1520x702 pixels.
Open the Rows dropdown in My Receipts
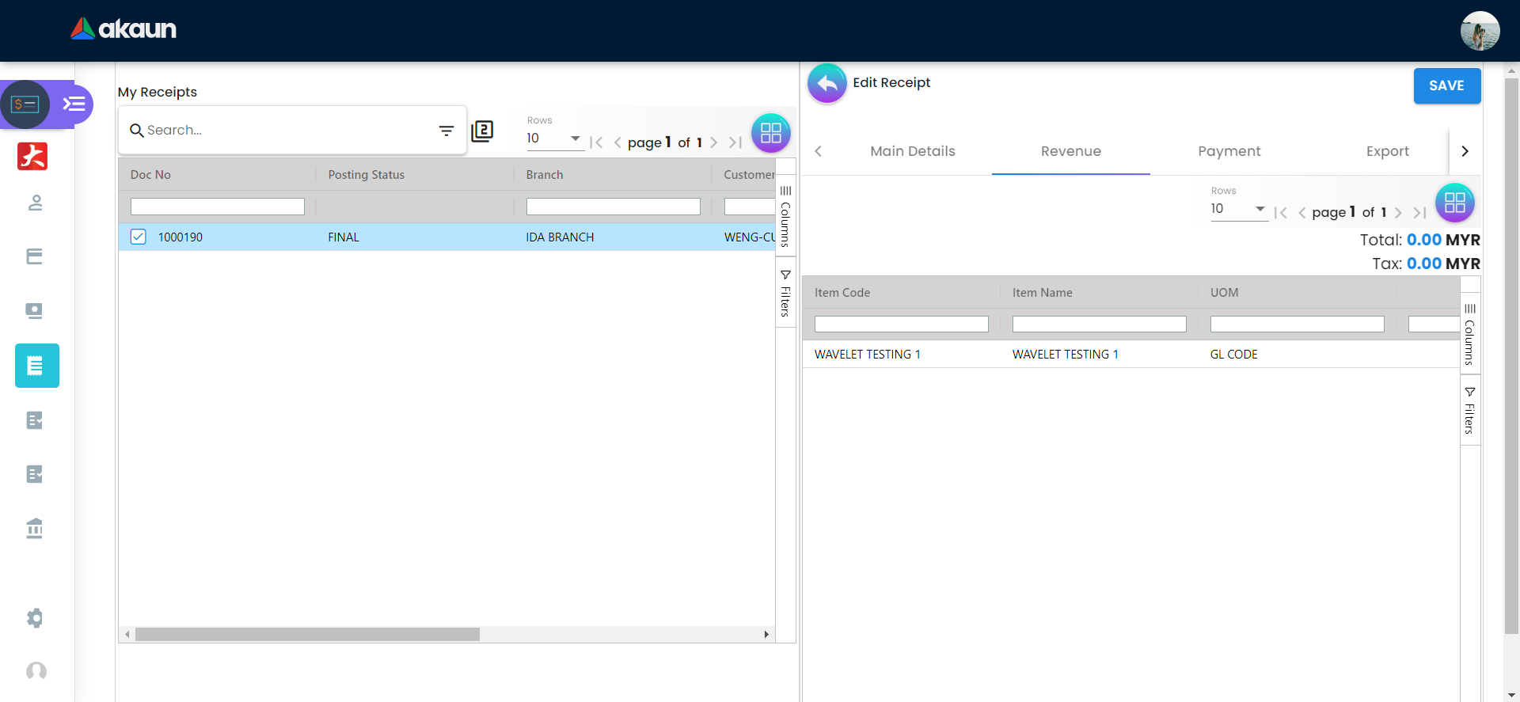(x=554, y=139)
